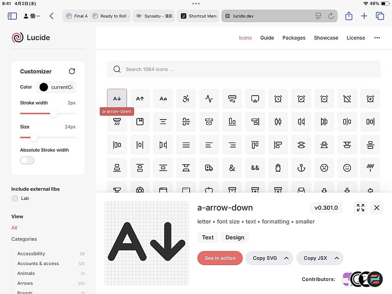This screenshot has width=392, height=294.
Task: Open the Safari profile menu
Action: (32, 16)
